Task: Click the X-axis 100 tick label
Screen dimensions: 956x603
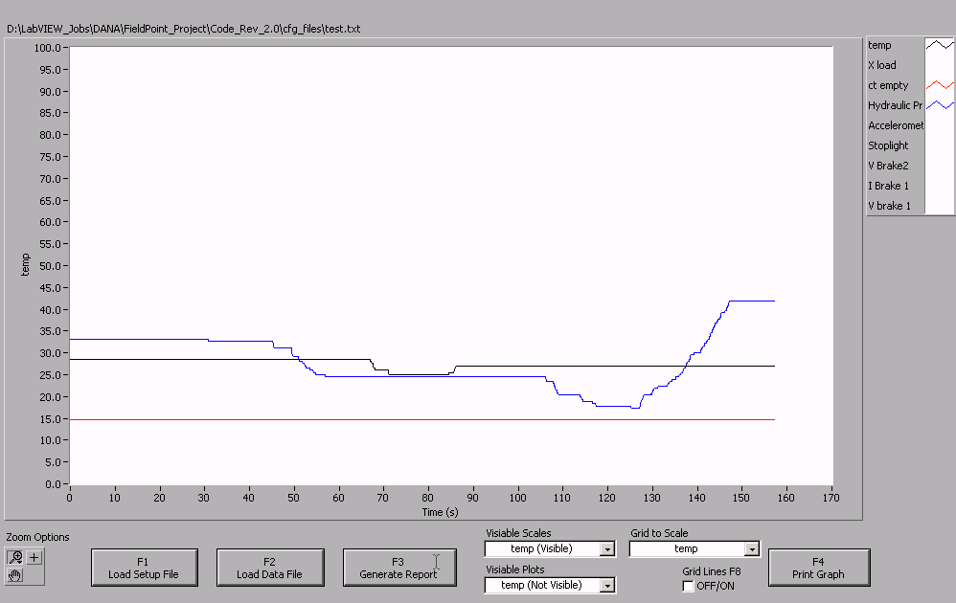Action: [x=517, y=498]
